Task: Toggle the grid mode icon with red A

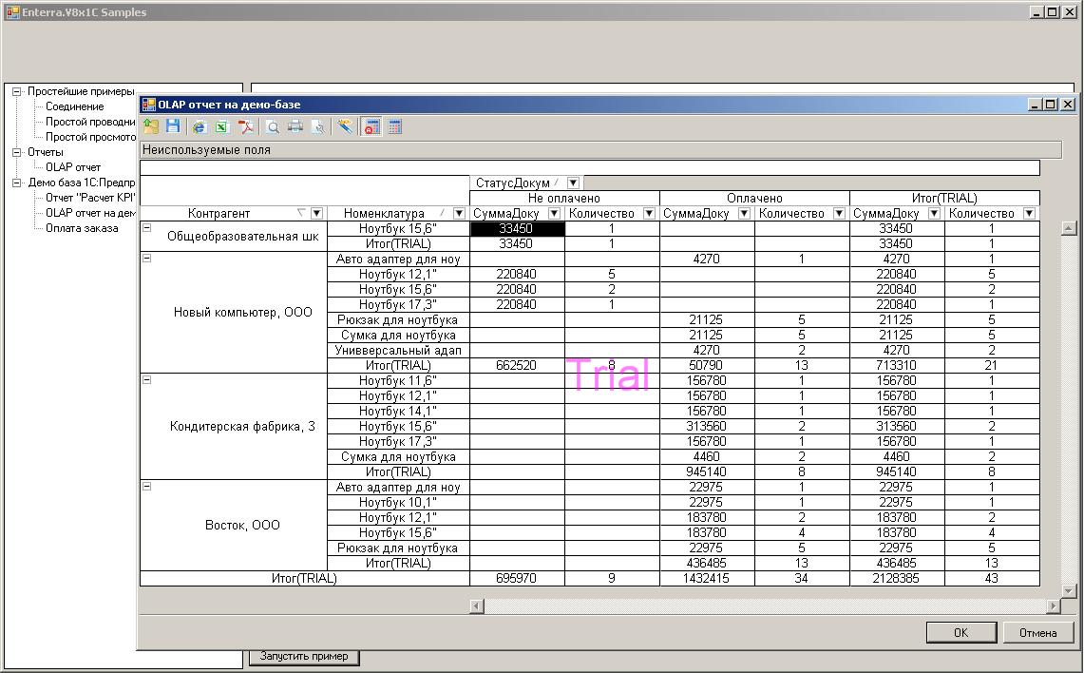Action: pos(371,126)
